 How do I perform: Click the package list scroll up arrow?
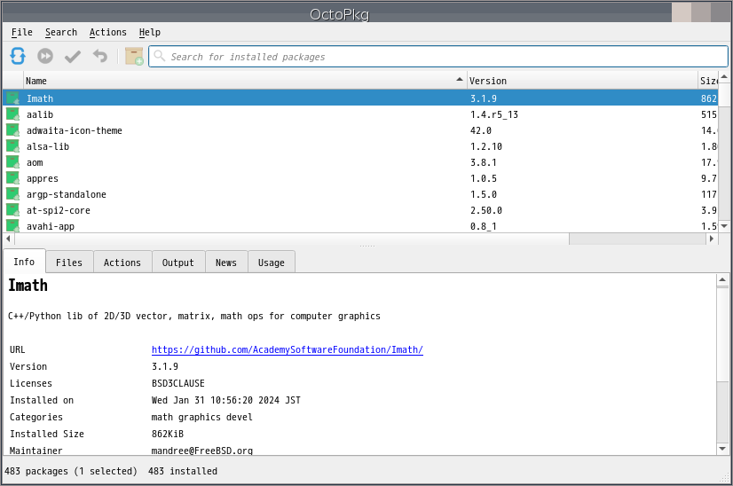click(x=724, y=76)
